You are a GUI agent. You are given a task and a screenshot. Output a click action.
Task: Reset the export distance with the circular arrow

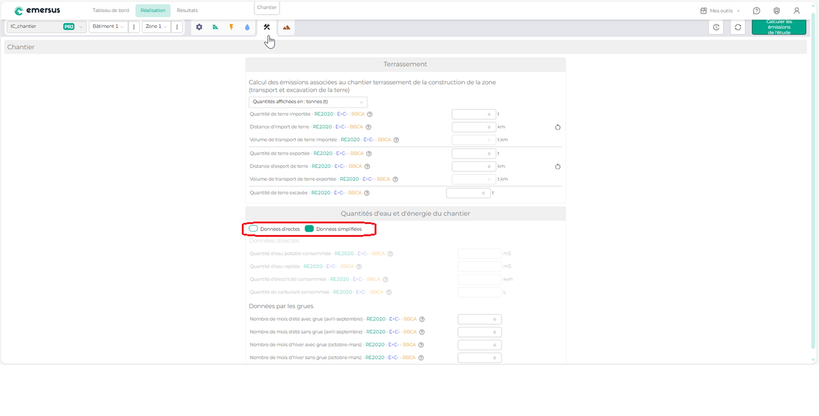(558, 166)
